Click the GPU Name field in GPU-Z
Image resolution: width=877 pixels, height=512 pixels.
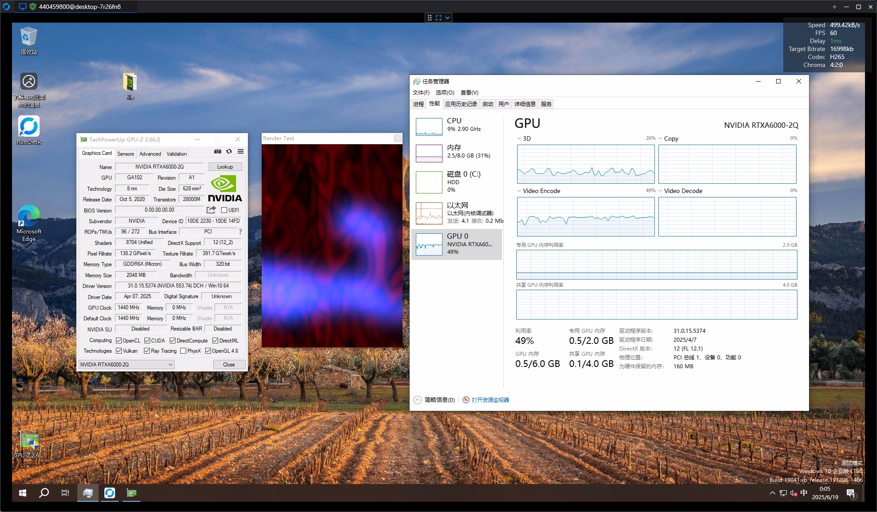(x=159, y=167)
